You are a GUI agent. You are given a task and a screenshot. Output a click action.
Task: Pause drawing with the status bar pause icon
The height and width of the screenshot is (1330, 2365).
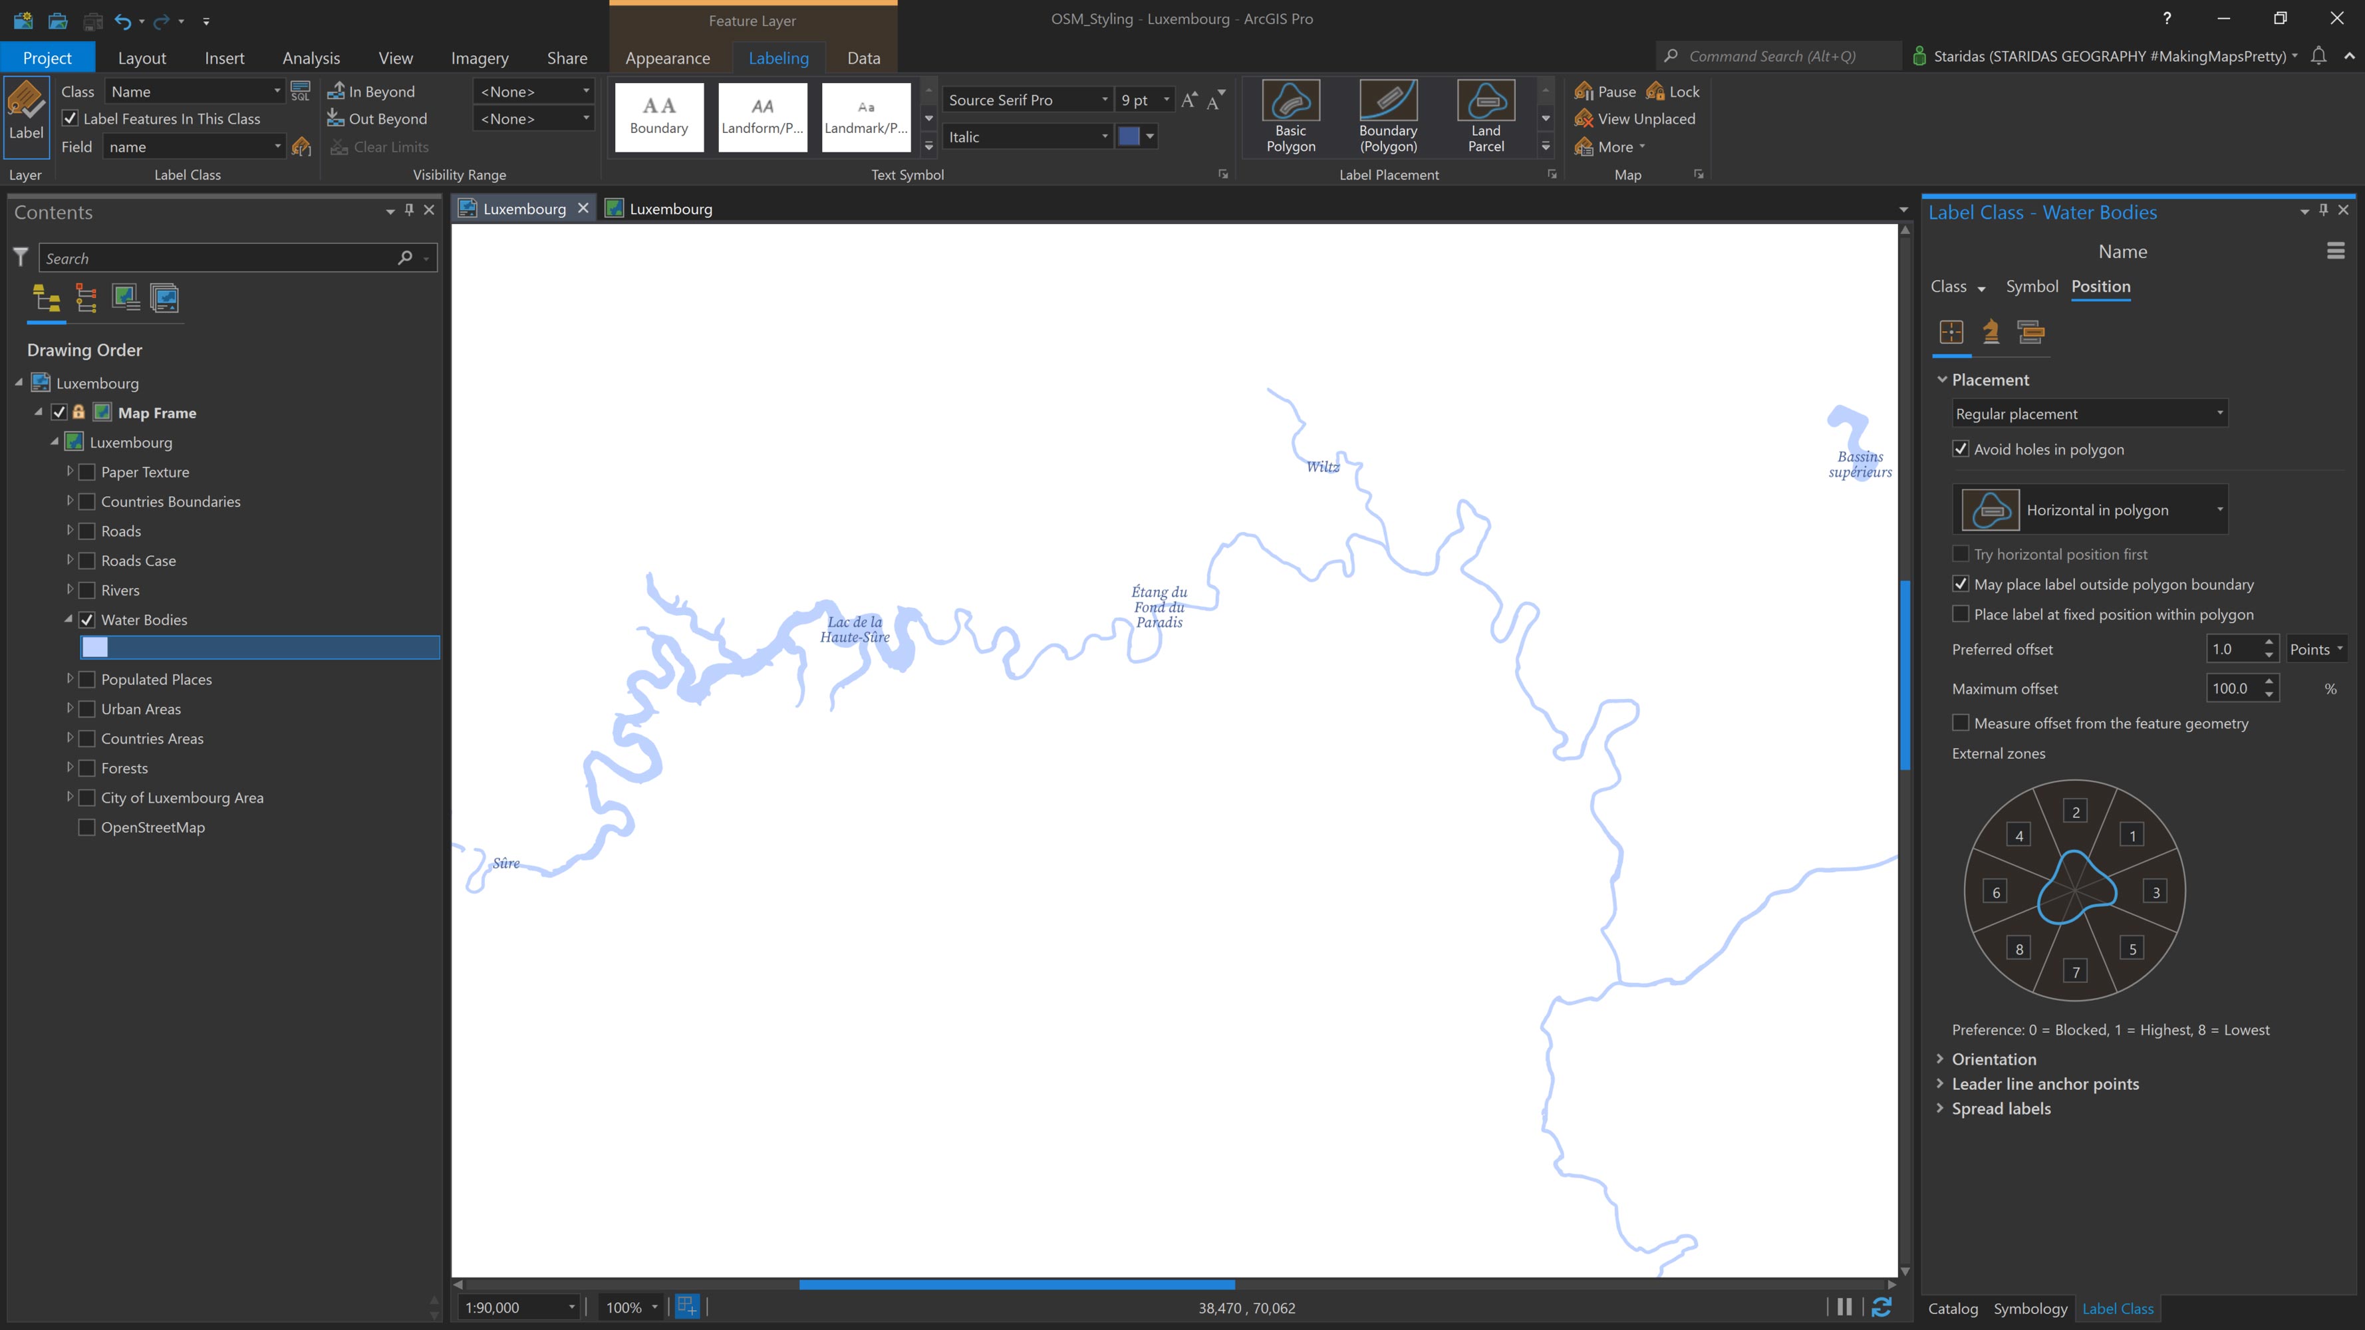[x=1844, y=1307]
